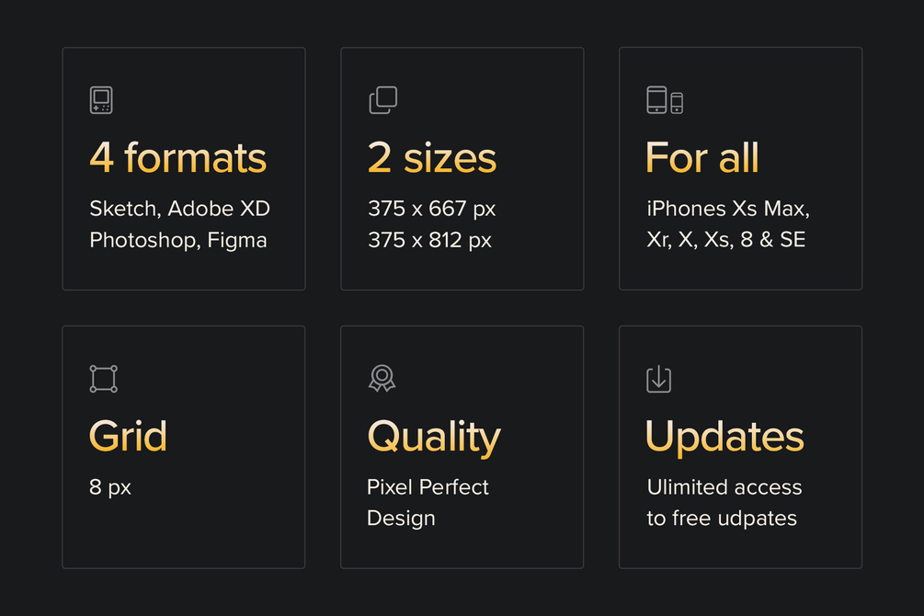The width and height of the screenshot is (924, 616).
Task: Click the "4 formats" heading
Action: (x=178, y=158)
